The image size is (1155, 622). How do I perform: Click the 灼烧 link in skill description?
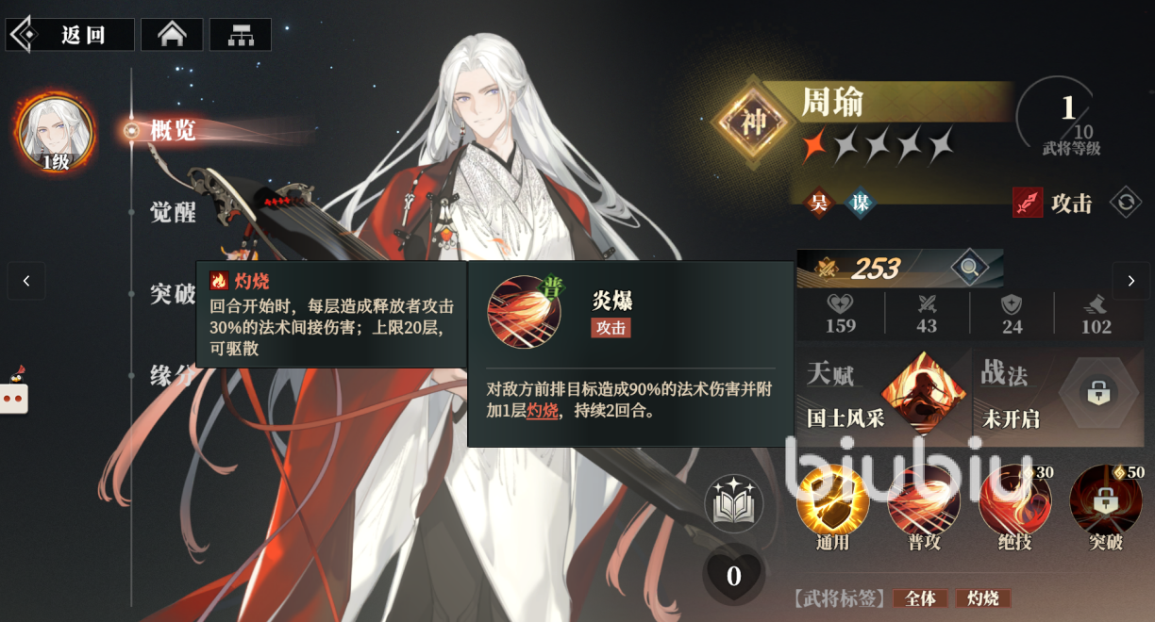click(x=542, y=411)
